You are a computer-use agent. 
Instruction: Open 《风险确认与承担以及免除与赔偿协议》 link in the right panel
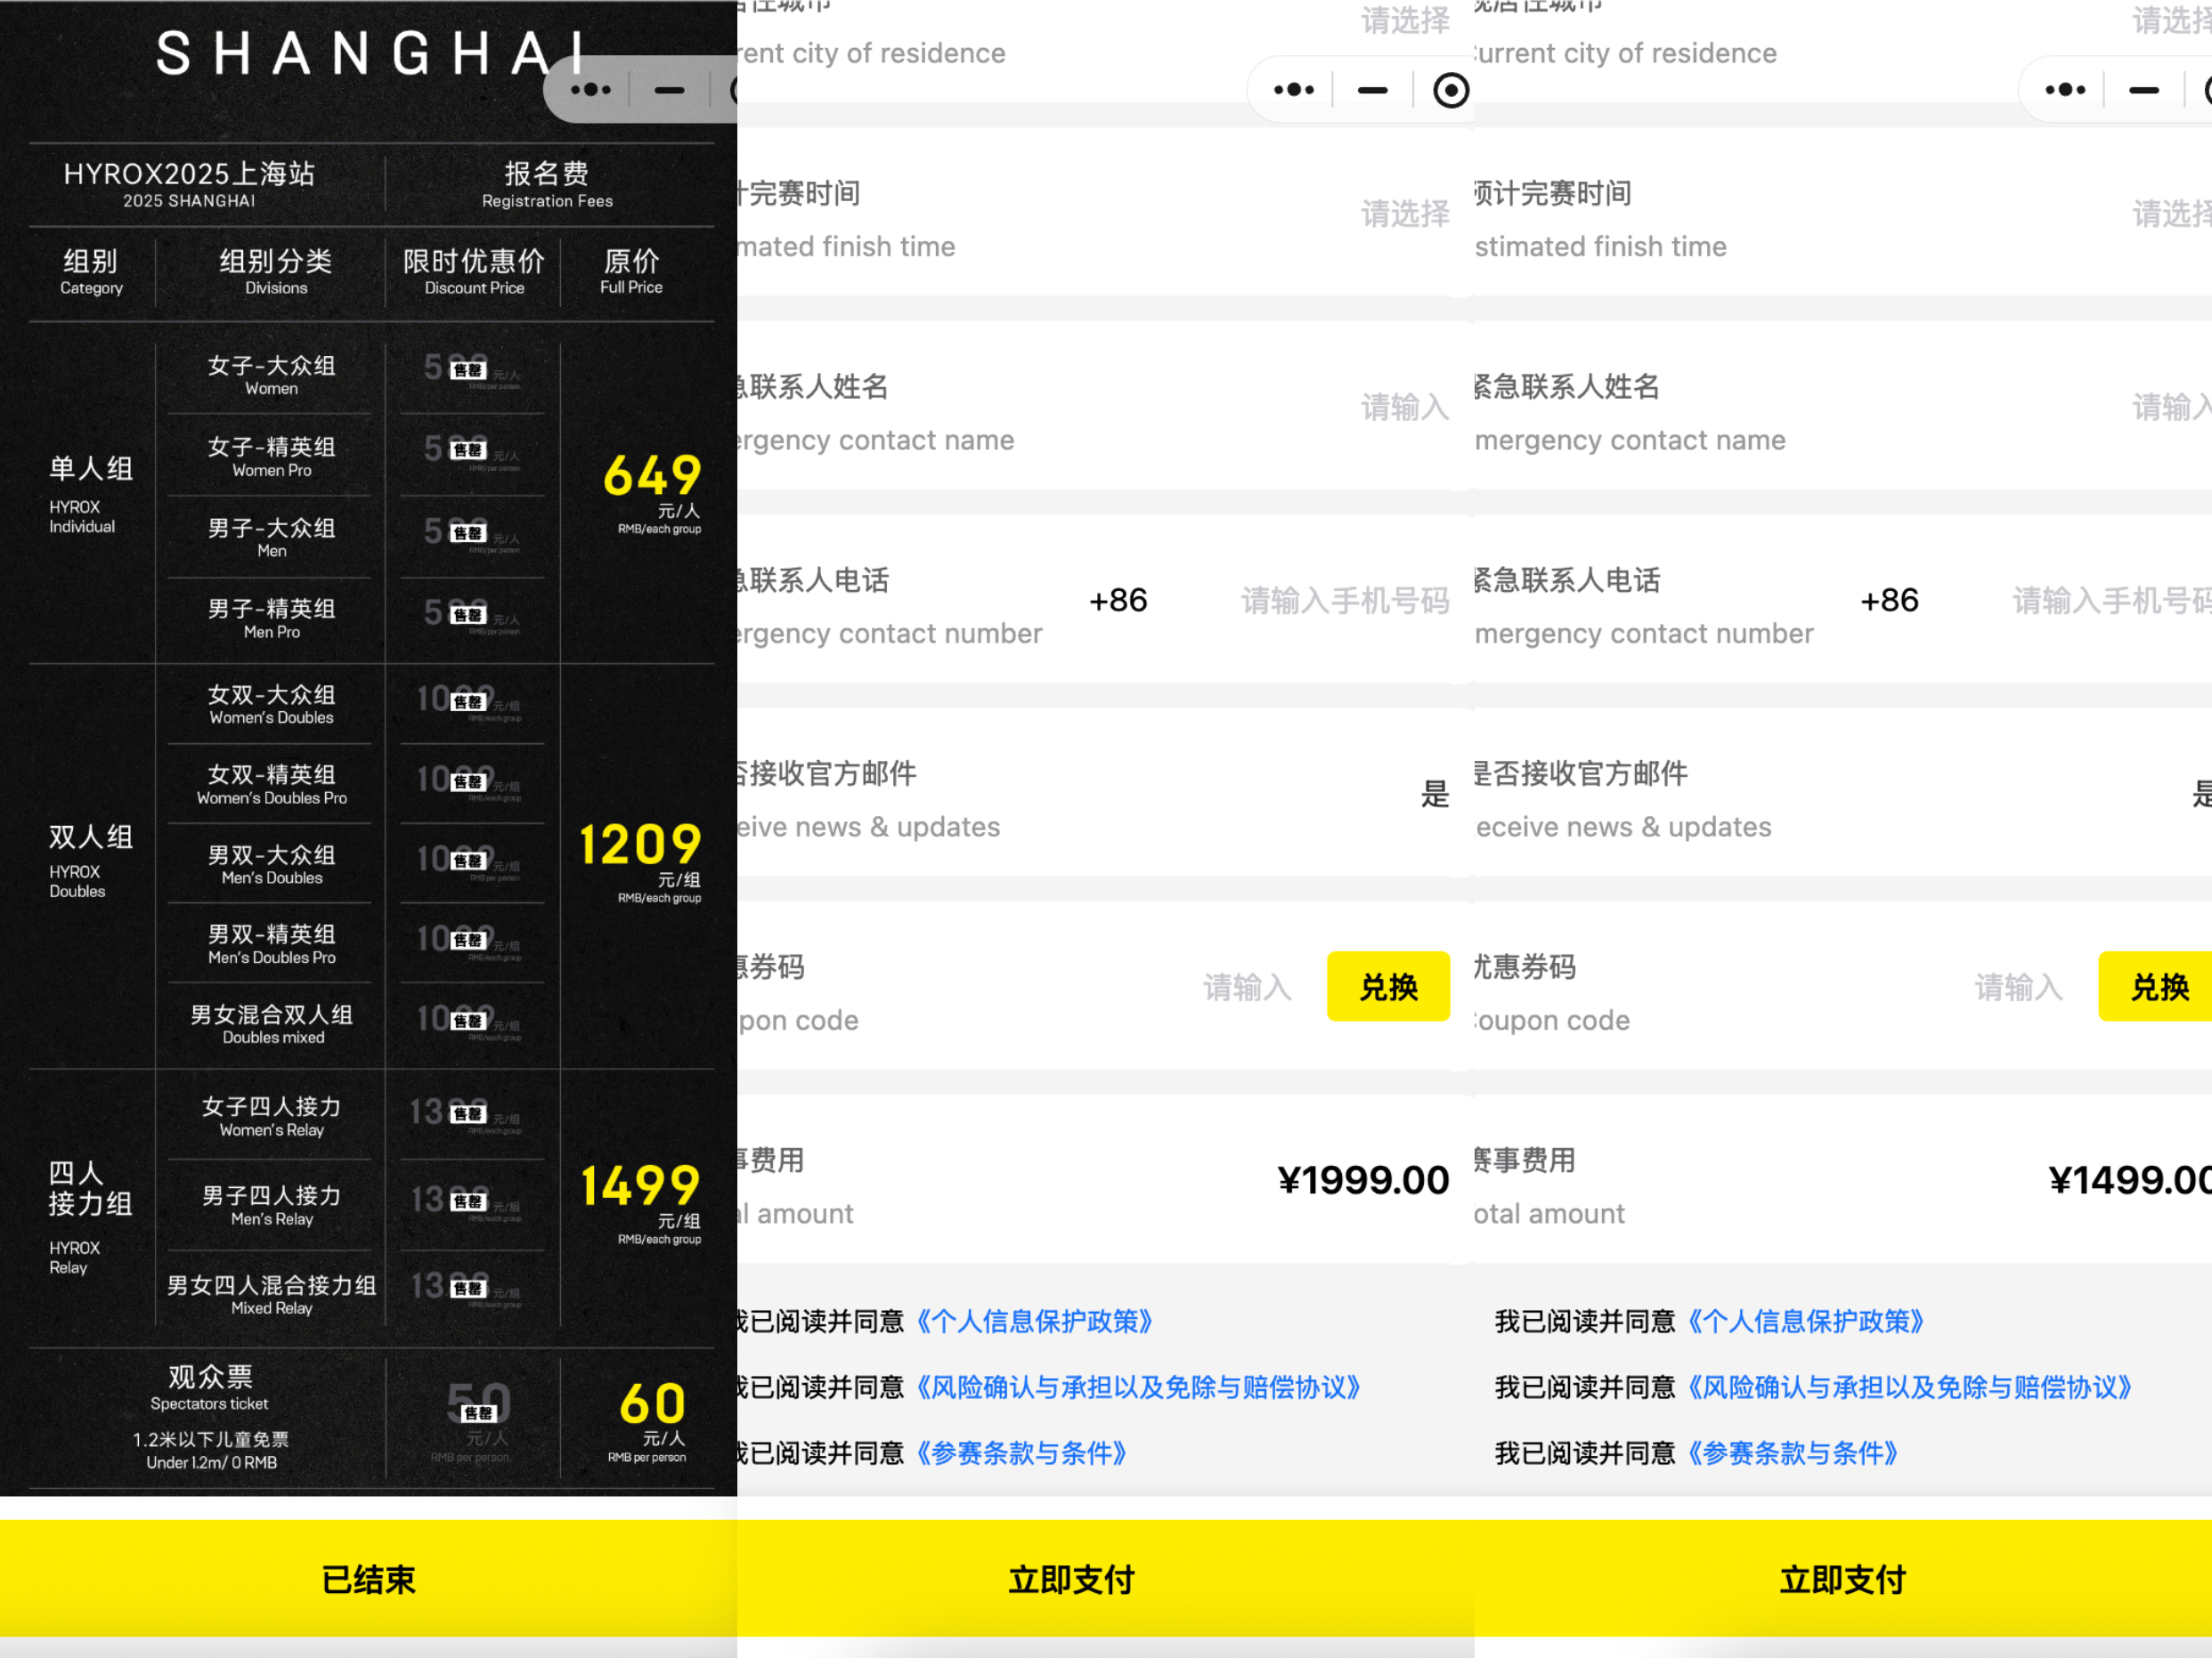[x=1909, y=1387]
